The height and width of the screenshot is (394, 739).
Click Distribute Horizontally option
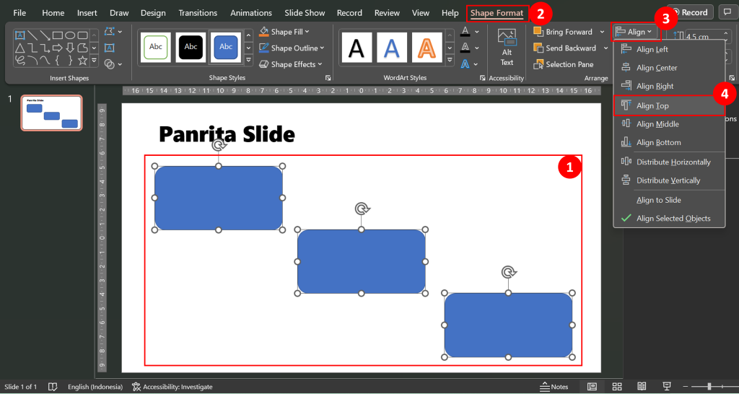click(x=669, y=162)
